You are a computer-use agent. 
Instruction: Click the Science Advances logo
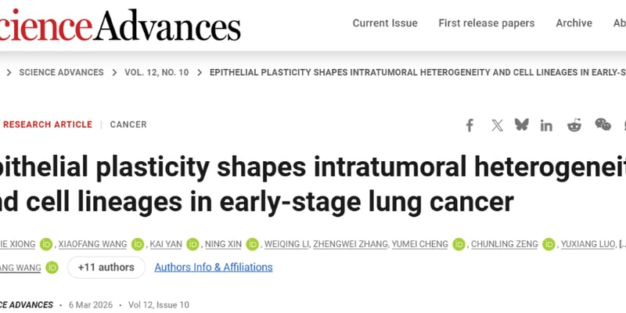point(117,23)
